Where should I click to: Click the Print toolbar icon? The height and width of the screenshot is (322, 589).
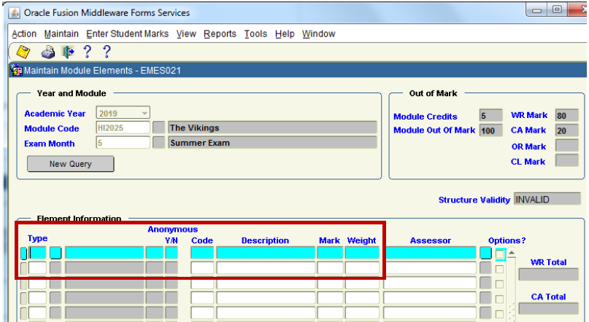point(48,52)
